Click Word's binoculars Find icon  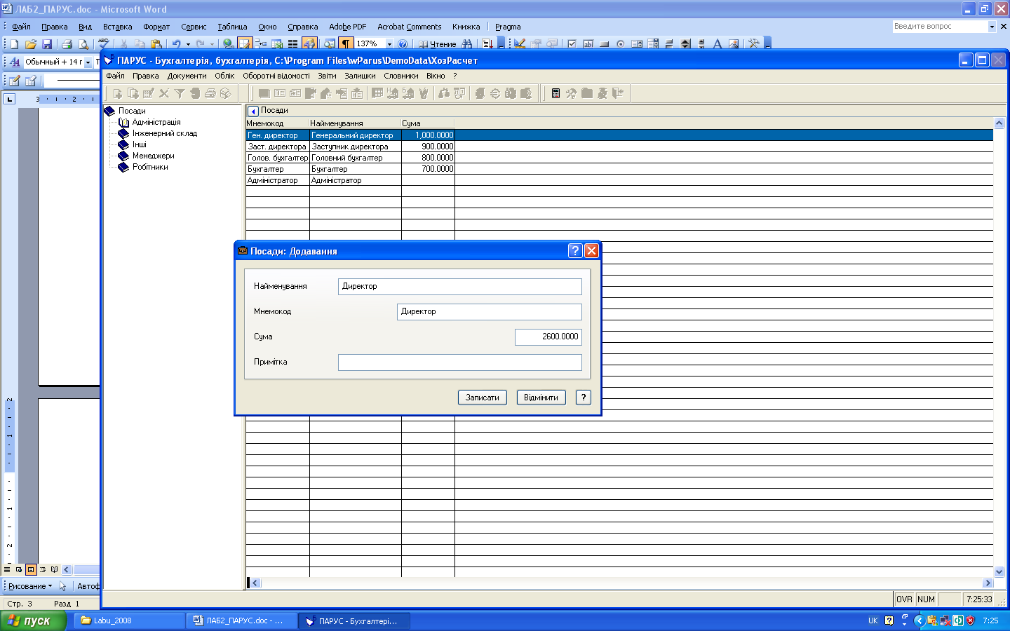[x=467, y=43]
